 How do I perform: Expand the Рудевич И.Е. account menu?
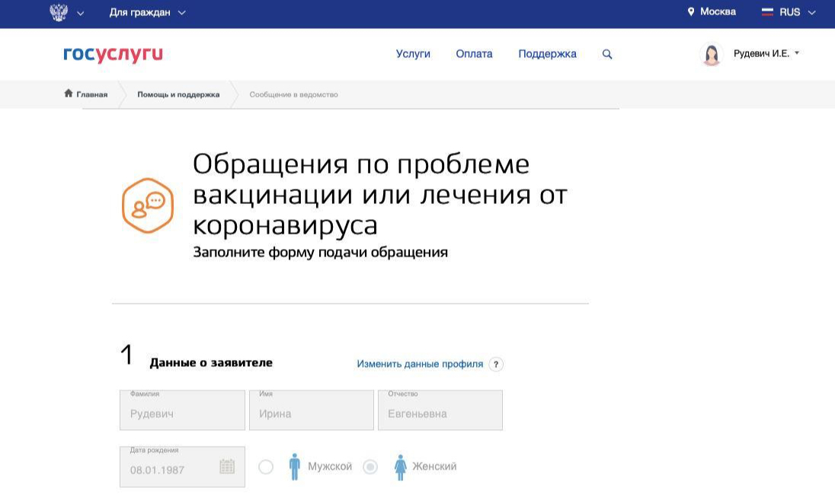(x=766, y=54)
